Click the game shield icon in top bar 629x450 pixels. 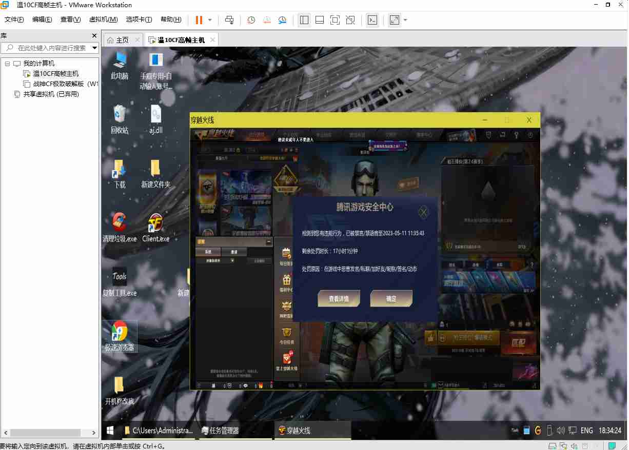pos(488,135)
